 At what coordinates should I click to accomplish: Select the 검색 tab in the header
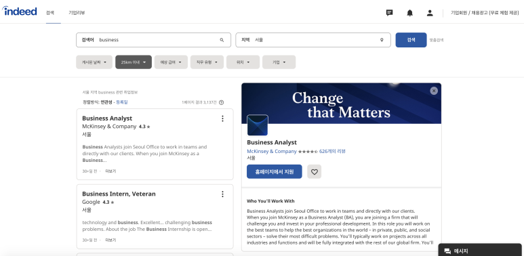coord(49,13)
